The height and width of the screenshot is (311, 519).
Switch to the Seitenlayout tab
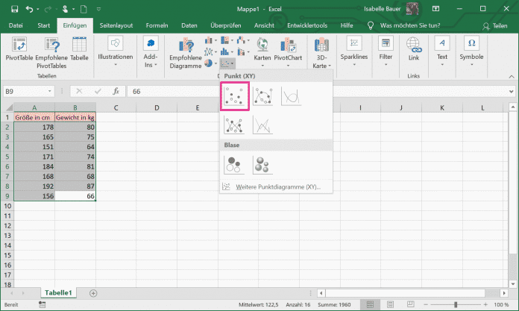point(116,25)
